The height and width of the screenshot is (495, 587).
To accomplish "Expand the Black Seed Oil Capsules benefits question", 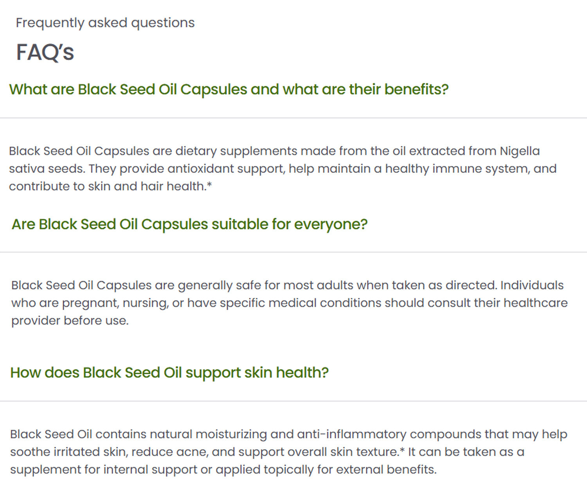I will coord(229,90).
